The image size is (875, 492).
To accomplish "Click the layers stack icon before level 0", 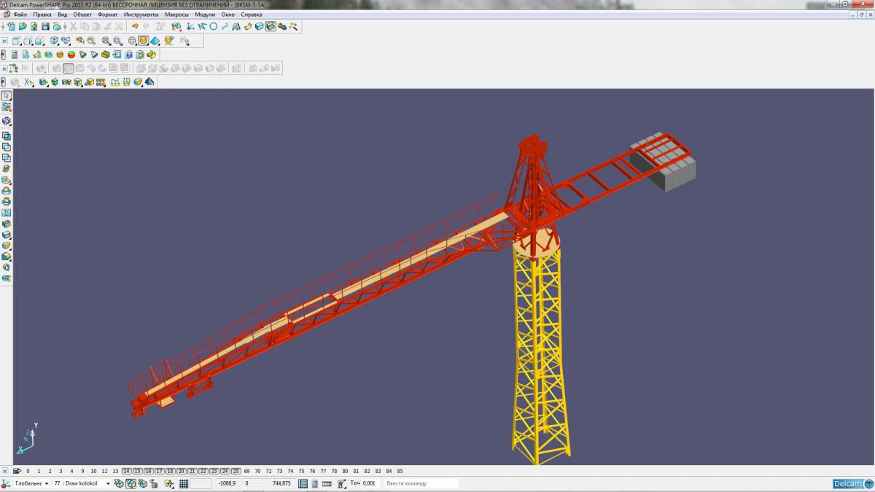I will tap(16, 471).
